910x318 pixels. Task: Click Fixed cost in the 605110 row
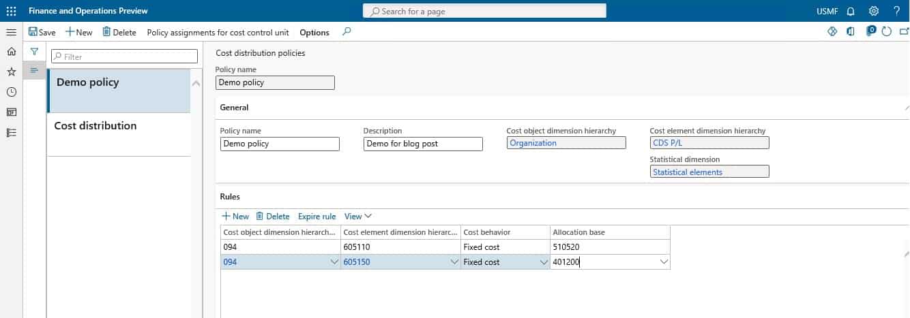[505, 247]
